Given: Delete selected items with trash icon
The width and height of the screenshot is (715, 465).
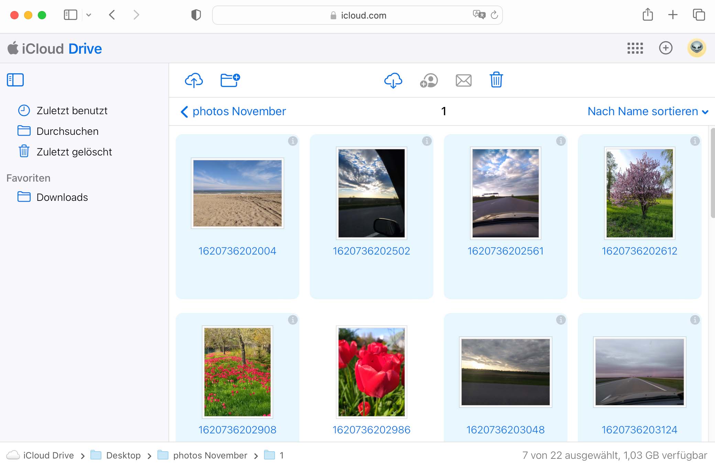Looking at the screenshot, I should 496,80.
